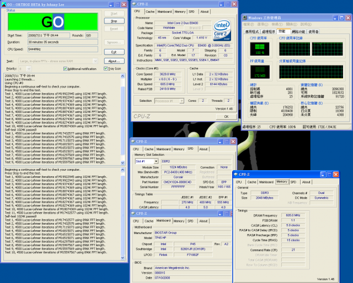The width and height of the screenshot is (353, 283).
Task: Click the Rounds field showing 0/0
Action: click(x=92, y=36)
